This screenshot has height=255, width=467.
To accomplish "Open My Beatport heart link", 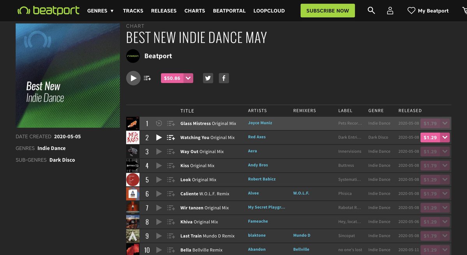I will (x=428, y=10).
